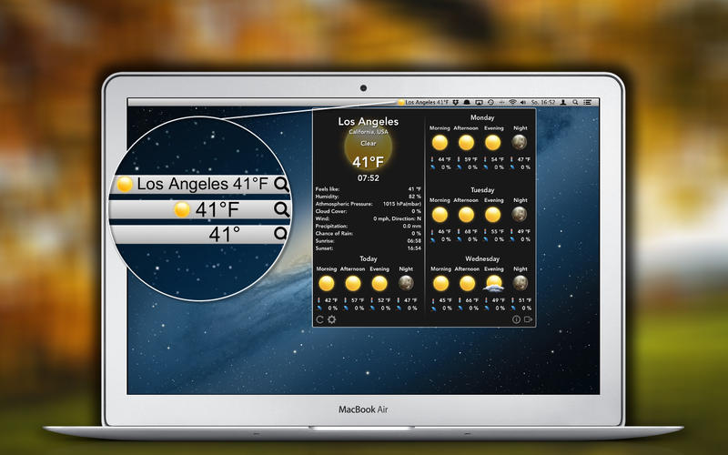The image size is (728, 455).
Task: Open the Los Angeles 41°F menu bar item
Action: click(x=423, y=102)
